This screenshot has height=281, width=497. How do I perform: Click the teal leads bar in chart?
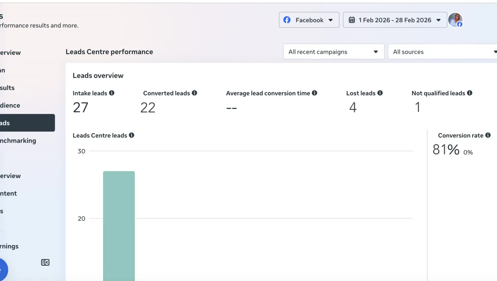(x=119, y=225)
